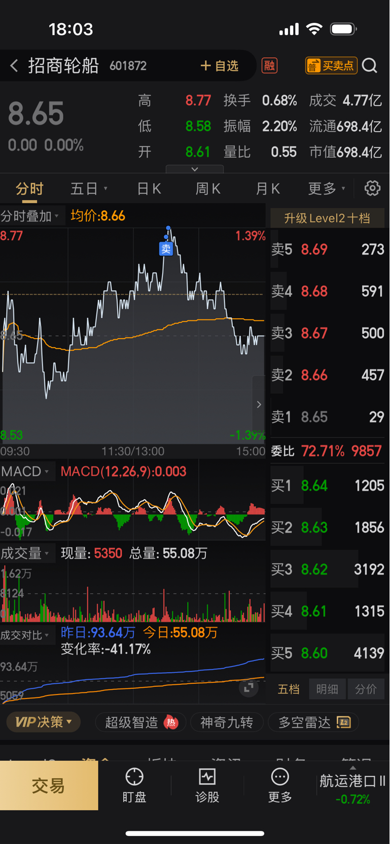Select the 分时 tab

29,189
